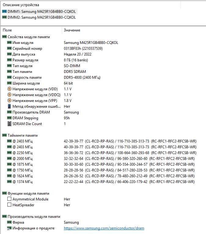
Task: Click voltage icon for Напряжение модуля (VDD)
Action: point(9,89)
